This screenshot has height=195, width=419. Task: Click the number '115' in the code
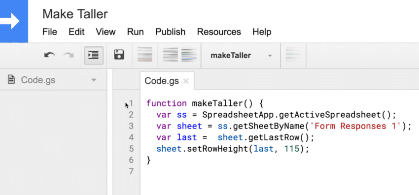pyautogui.click(x=291, y=149)
